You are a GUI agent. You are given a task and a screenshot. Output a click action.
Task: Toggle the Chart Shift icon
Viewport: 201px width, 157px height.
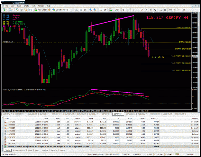[x=105, y=10]
